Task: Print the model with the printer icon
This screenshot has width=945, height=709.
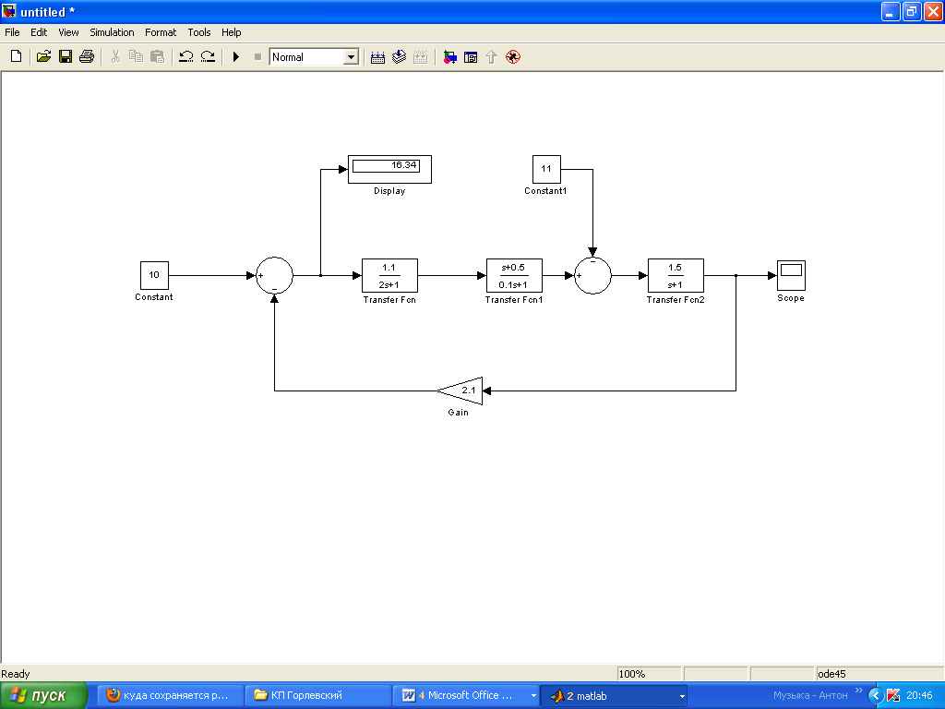Action: [x=87, y=56]
